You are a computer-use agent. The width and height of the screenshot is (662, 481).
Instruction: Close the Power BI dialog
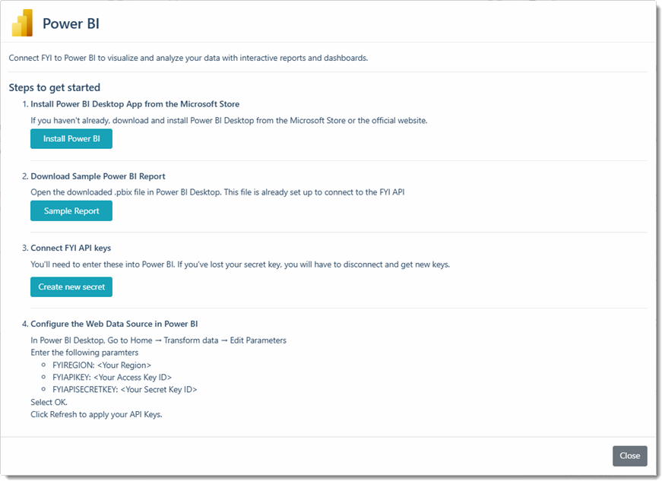pyautogui.click(x=629, y=456)
